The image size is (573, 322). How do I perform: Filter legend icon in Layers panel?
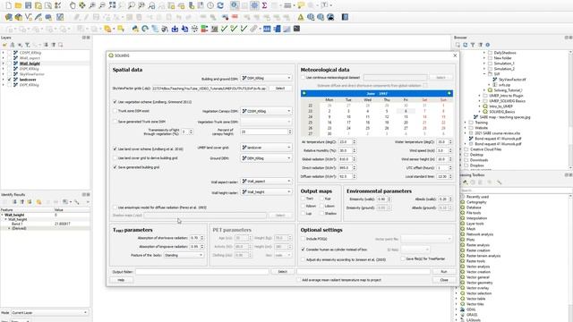[28, 45]
